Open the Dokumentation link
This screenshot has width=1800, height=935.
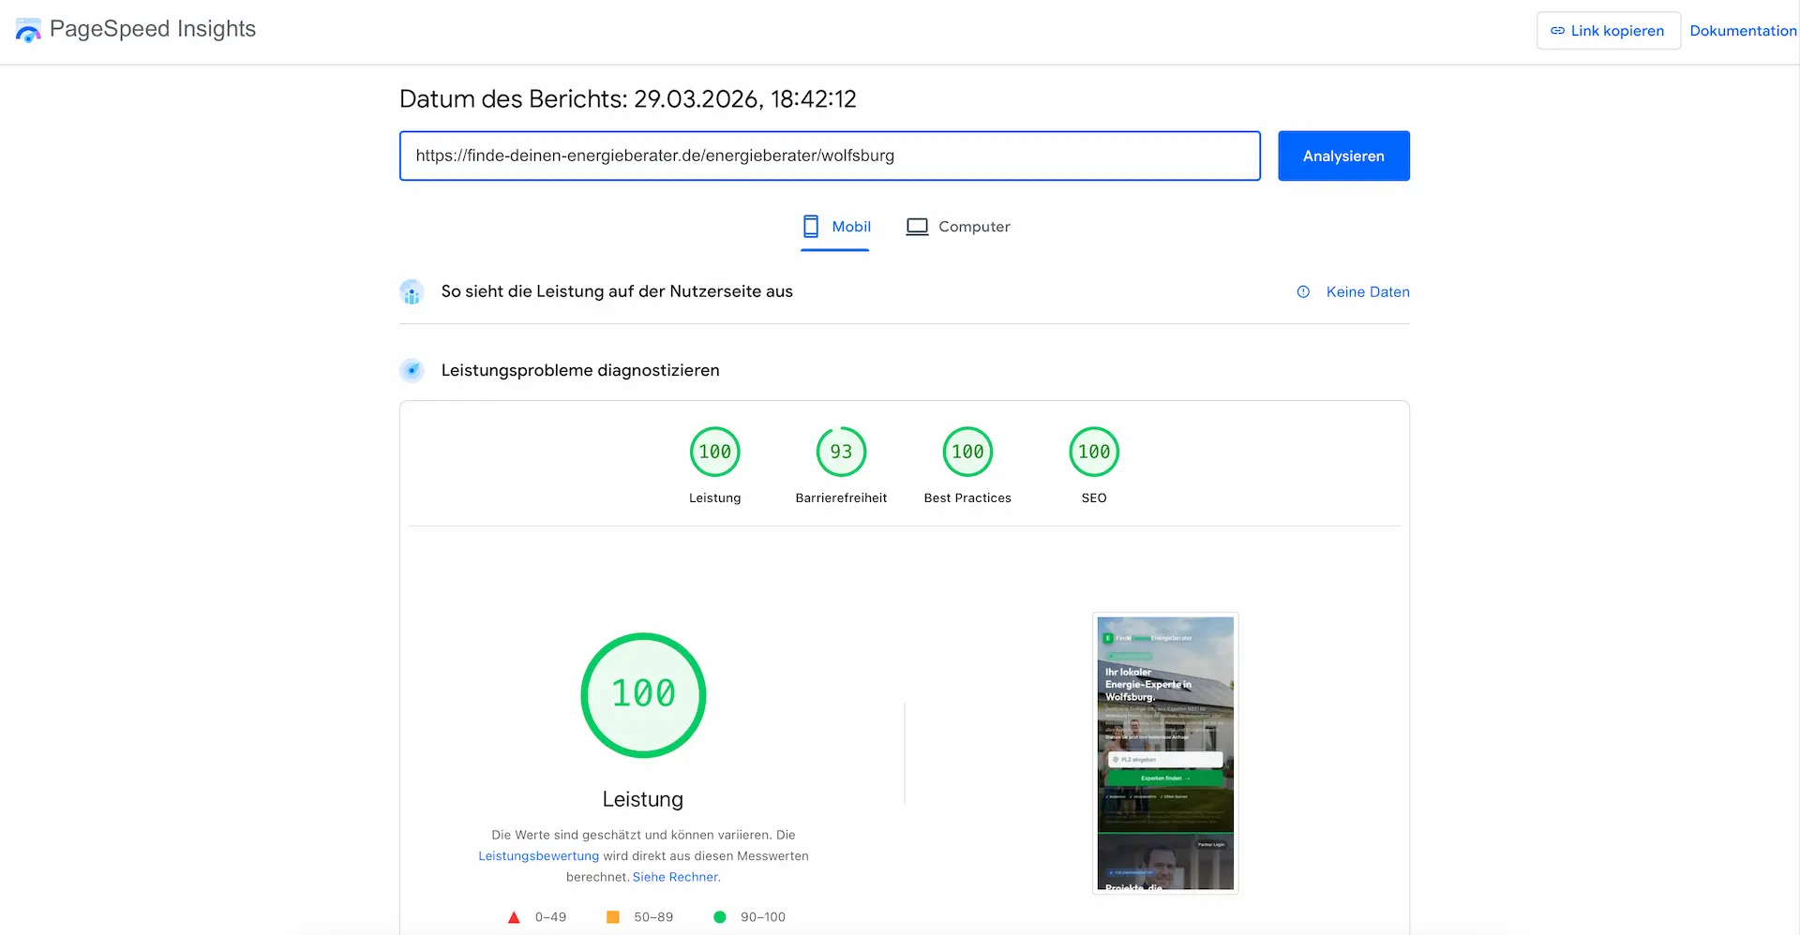[1742, 31]
